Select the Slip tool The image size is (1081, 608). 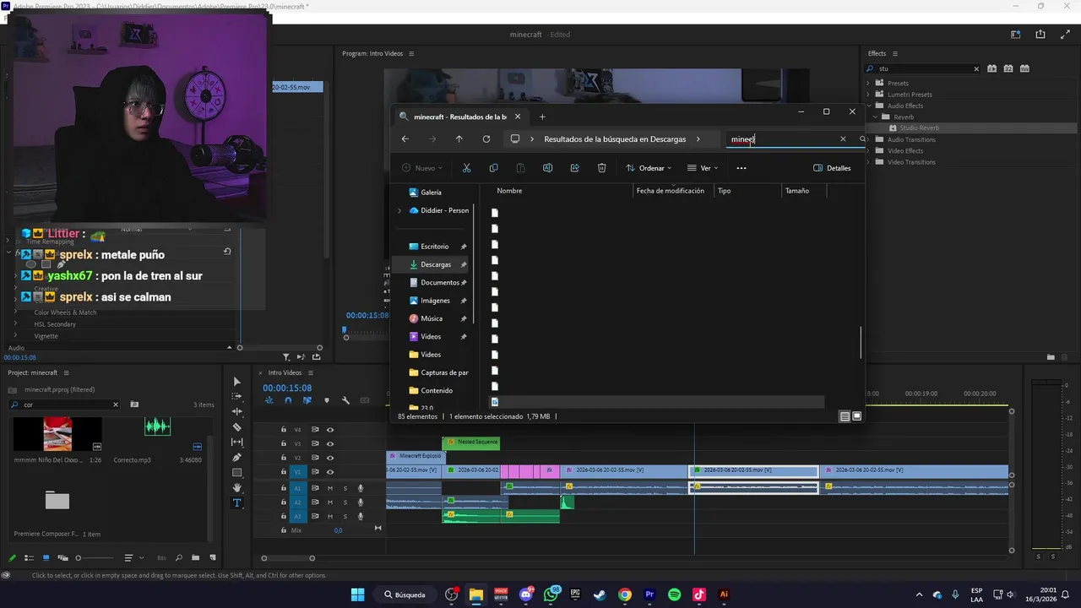point(236,442)
